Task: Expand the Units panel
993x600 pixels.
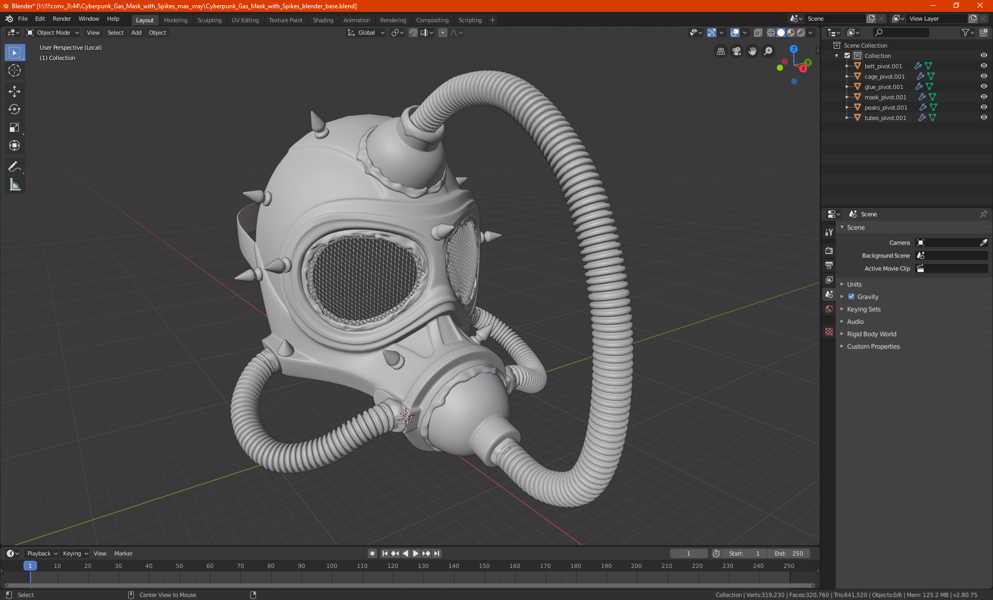Action: pyautogui.click(x=854, y=284)
